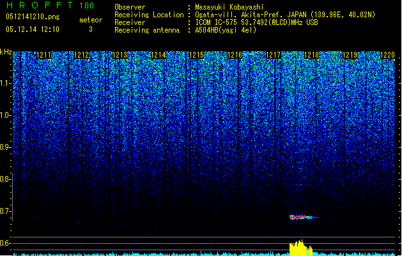The height and width of the screenshot is (256, 402).
Task: Click the 1.1 frequency axis label
Action: pos(5,83)
